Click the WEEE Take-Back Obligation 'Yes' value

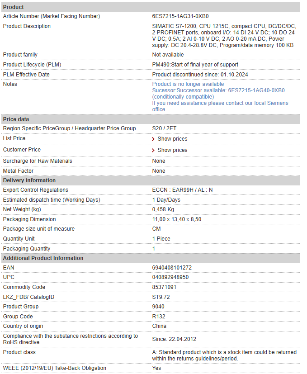[x=157, y=368]
